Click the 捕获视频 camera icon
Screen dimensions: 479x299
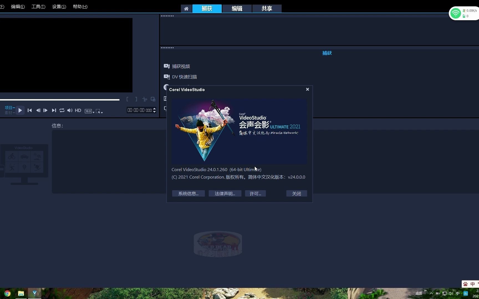pos(167,66)
